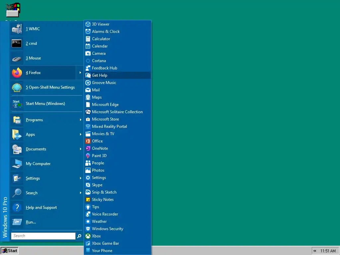This screenshot has width=340, height=255.
Task: Click the Skype icon
Action: (88, 185)
